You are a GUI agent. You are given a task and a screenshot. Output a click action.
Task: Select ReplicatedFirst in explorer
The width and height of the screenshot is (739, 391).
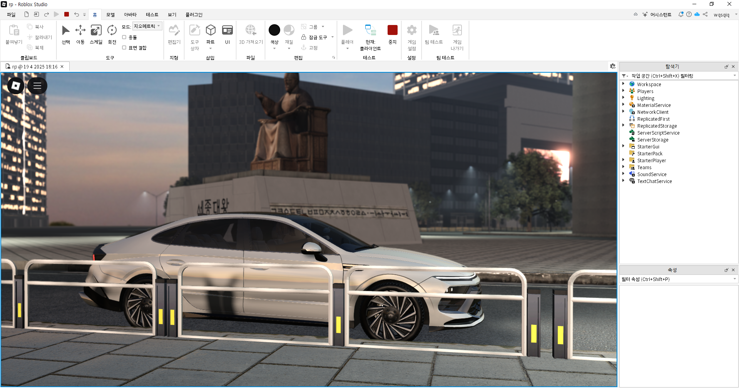(x=653, y=119)
